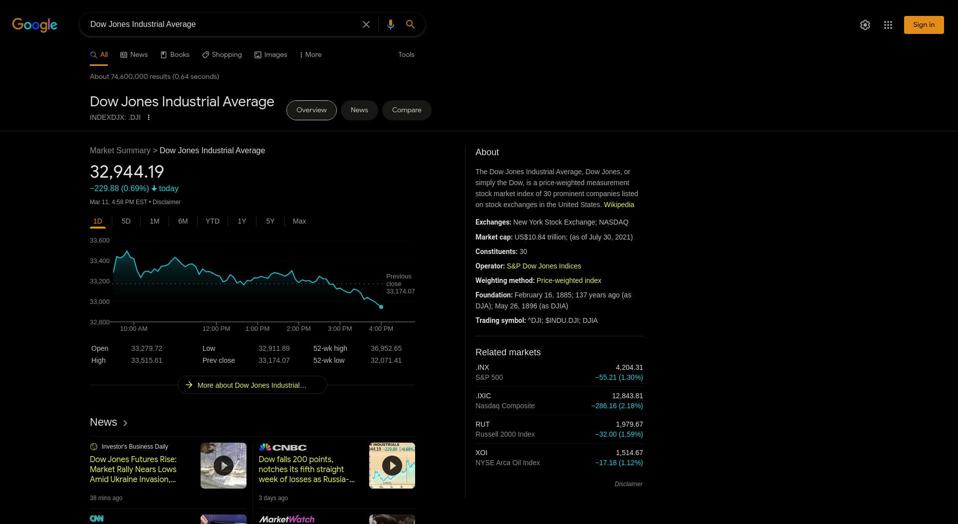
Task: Click the MarketWatch logo
Action: (287, 519)
